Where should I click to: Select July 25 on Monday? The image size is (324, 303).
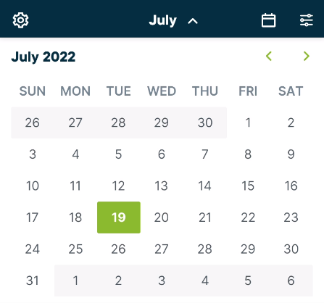[x=75, y=249]
